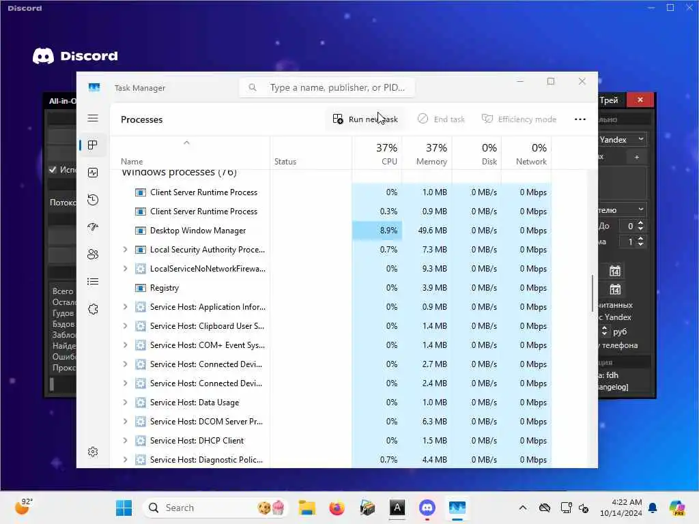
Task: Open Performance page icon in sidebar
Action: point(93,173)
